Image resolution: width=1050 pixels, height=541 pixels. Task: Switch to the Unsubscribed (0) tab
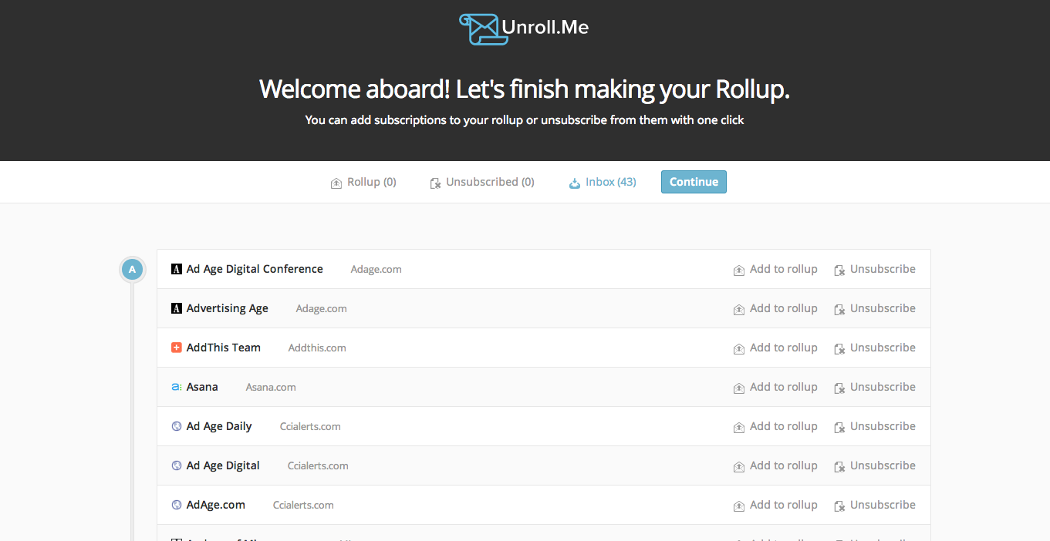pyautogui.click(x=482, y=183)
